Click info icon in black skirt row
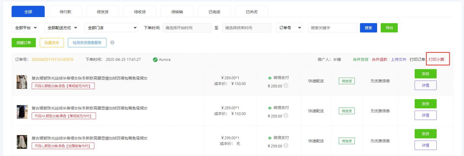This screenshot has width=464, height=156. pyautogui.click(x=286, y=116)
